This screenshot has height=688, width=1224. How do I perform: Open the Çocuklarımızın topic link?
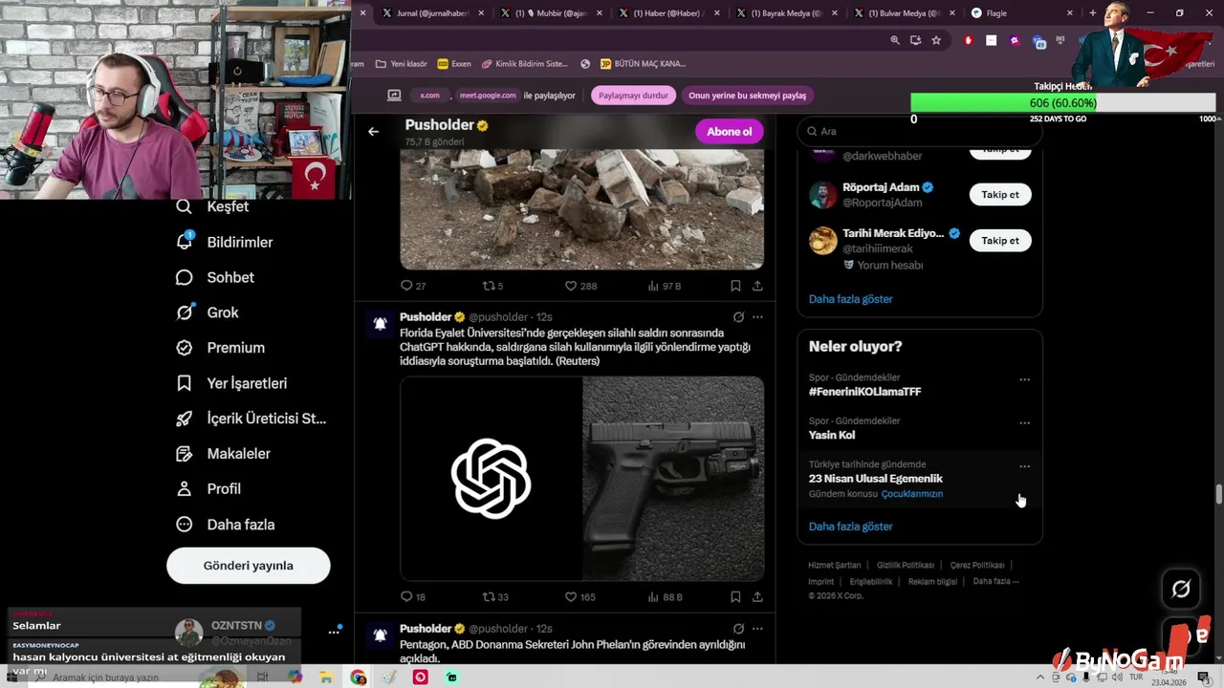point(912,494)
